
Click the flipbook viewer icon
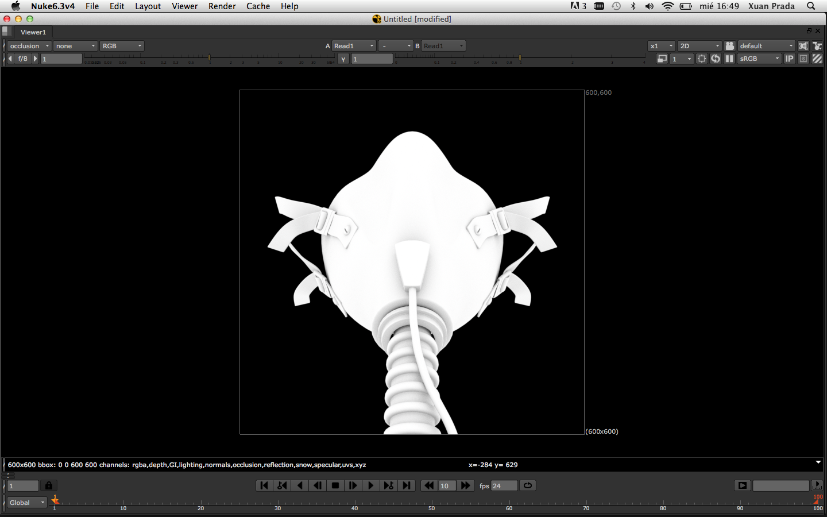(x=743, y=486)
